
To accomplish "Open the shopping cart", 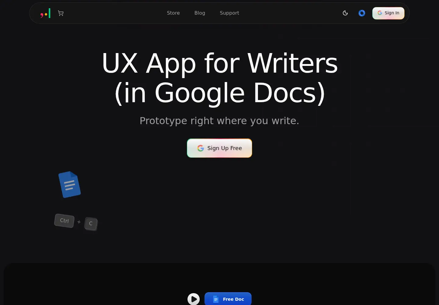I will click(61, 13).
